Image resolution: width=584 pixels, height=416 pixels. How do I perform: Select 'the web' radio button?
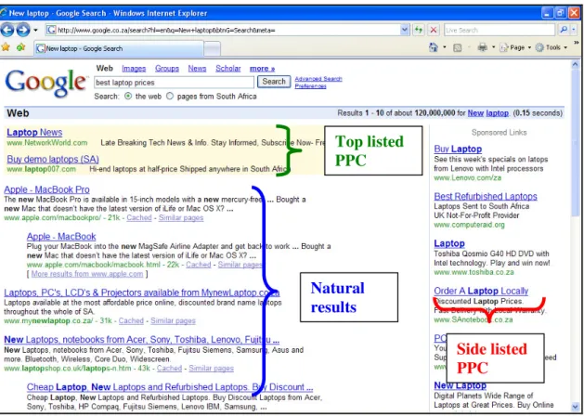[x=128, y=96]
